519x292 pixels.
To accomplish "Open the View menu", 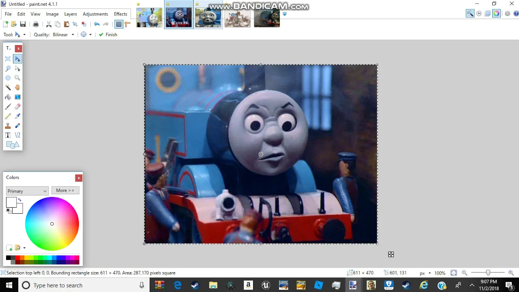I will coord(35,14).
